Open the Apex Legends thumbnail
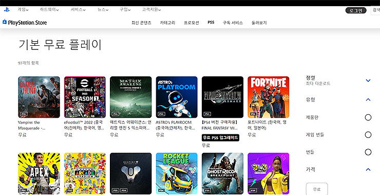The image size is (380, 195). point(39,173)
